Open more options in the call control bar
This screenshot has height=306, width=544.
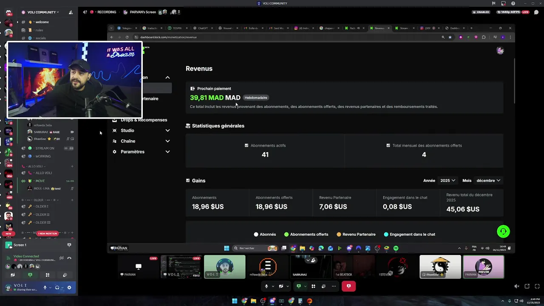click(334, 286)
